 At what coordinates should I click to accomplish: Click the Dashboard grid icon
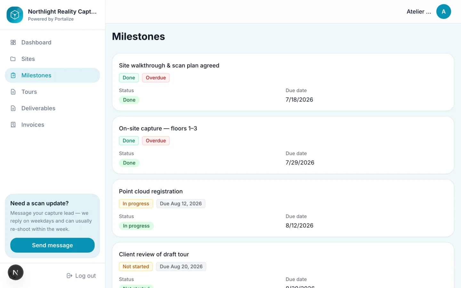click(x=13, y=43)
